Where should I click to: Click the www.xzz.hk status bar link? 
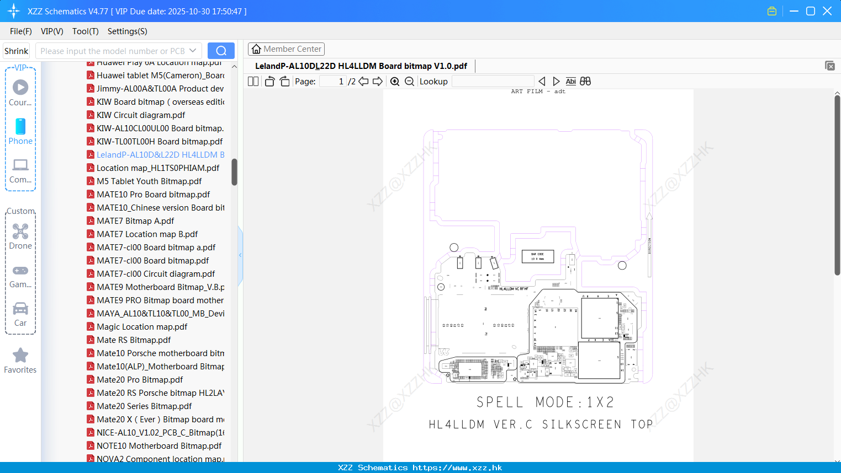457,467
